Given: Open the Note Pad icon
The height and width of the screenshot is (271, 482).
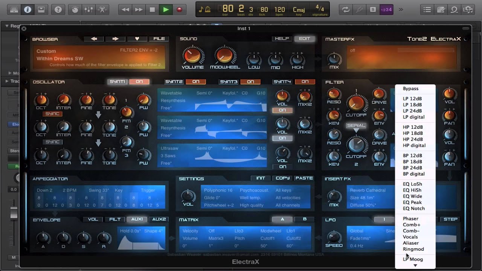Looking at the screenshot, I should tap(440, 10).
